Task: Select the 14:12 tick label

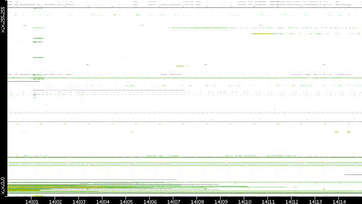Action: (292, 202)
